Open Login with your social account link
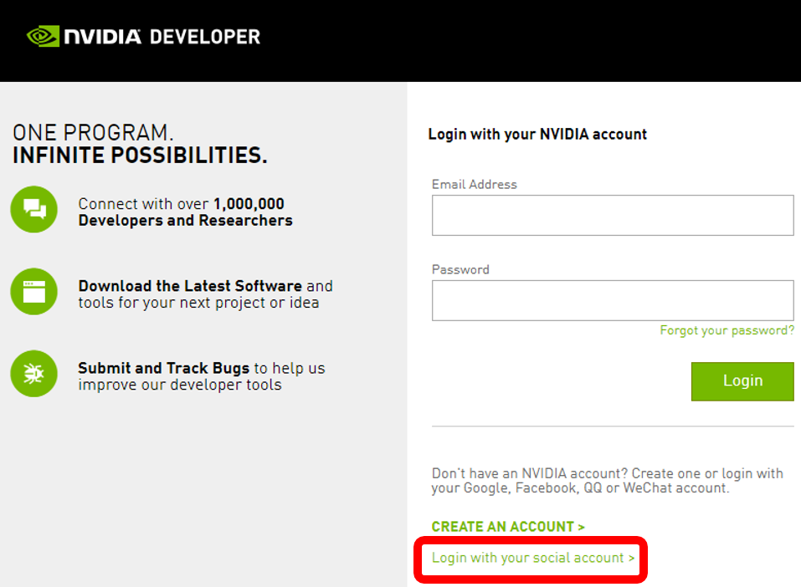 (x=533, y=558)
